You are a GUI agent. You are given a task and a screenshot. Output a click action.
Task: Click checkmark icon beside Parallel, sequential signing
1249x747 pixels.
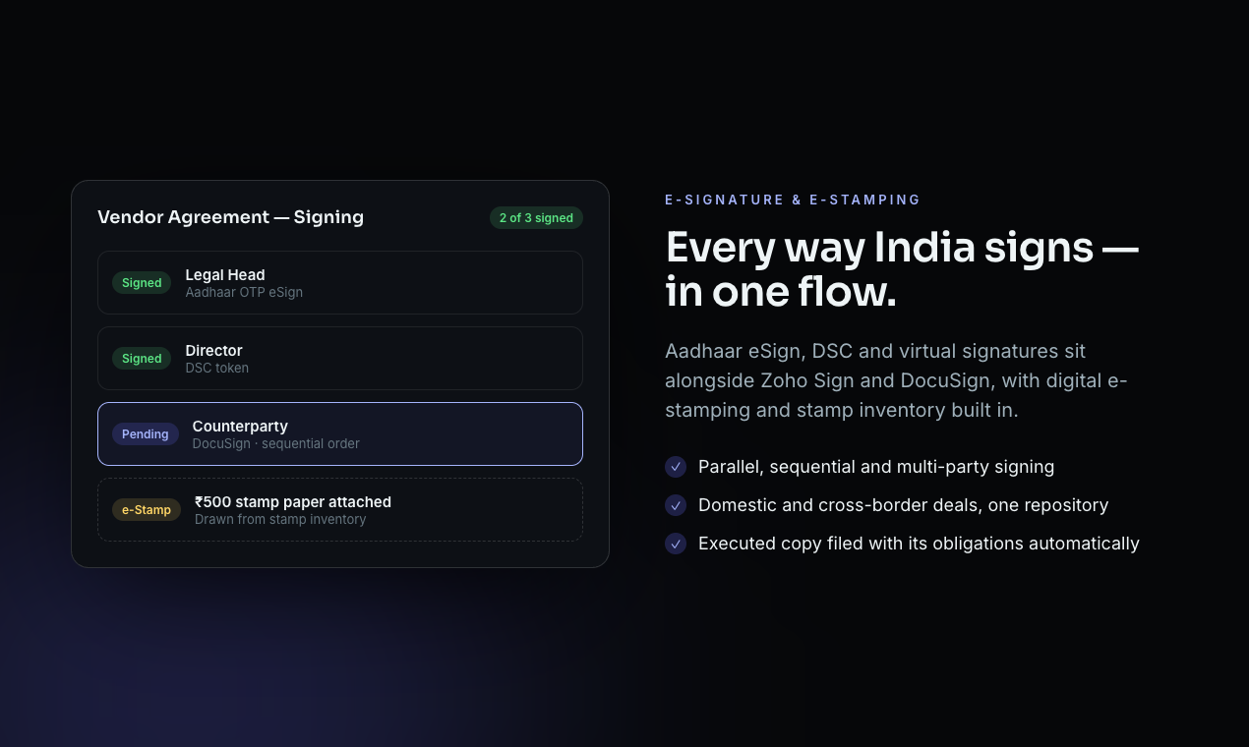click(676, 467)
